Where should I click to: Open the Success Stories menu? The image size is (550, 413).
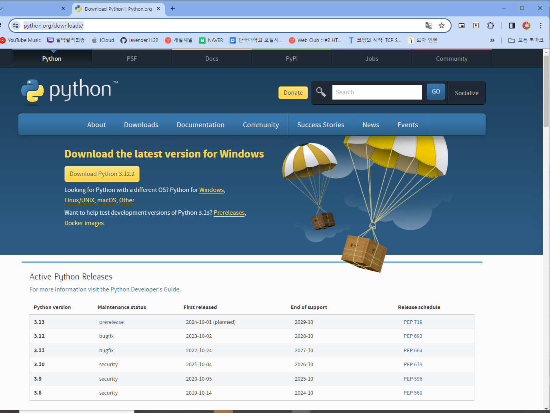point(321,125)
